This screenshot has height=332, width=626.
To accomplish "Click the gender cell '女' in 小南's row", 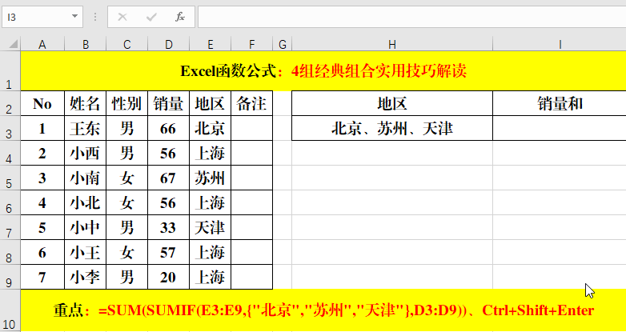I will pyautogui.click(x=127, y=178).
